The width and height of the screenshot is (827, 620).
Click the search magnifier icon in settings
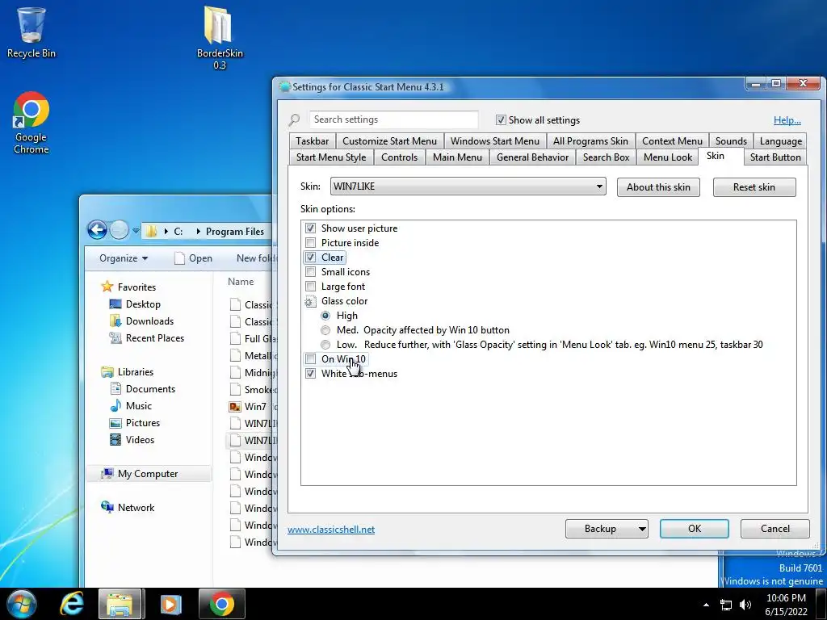[294, 120]
